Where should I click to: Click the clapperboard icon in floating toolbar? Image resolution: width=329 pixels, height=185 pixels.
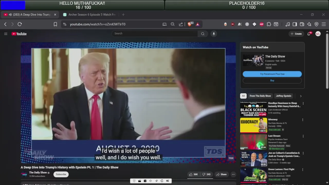[x=140, y=181]
